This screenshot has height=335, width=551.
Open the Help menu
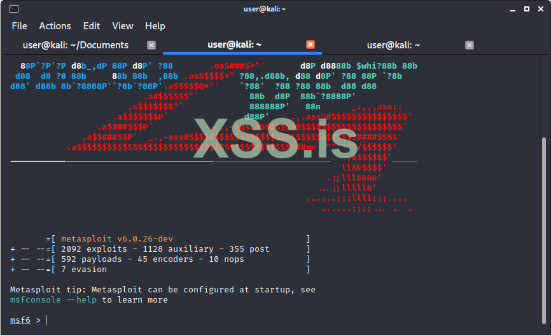pos(155,26)
